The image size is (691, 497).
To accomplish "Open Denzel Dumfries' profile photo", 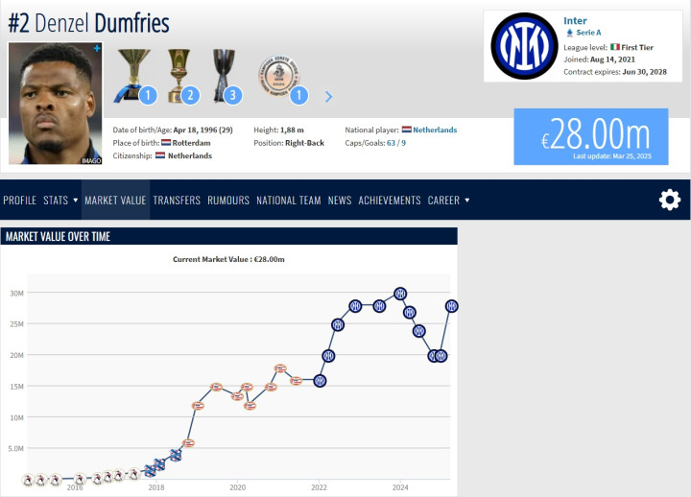I will coord(56,104).
